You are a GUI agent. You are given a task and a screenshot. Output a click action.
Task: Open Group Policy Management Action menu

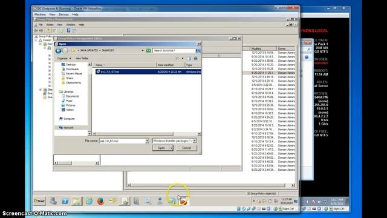(x=50, y=25)
